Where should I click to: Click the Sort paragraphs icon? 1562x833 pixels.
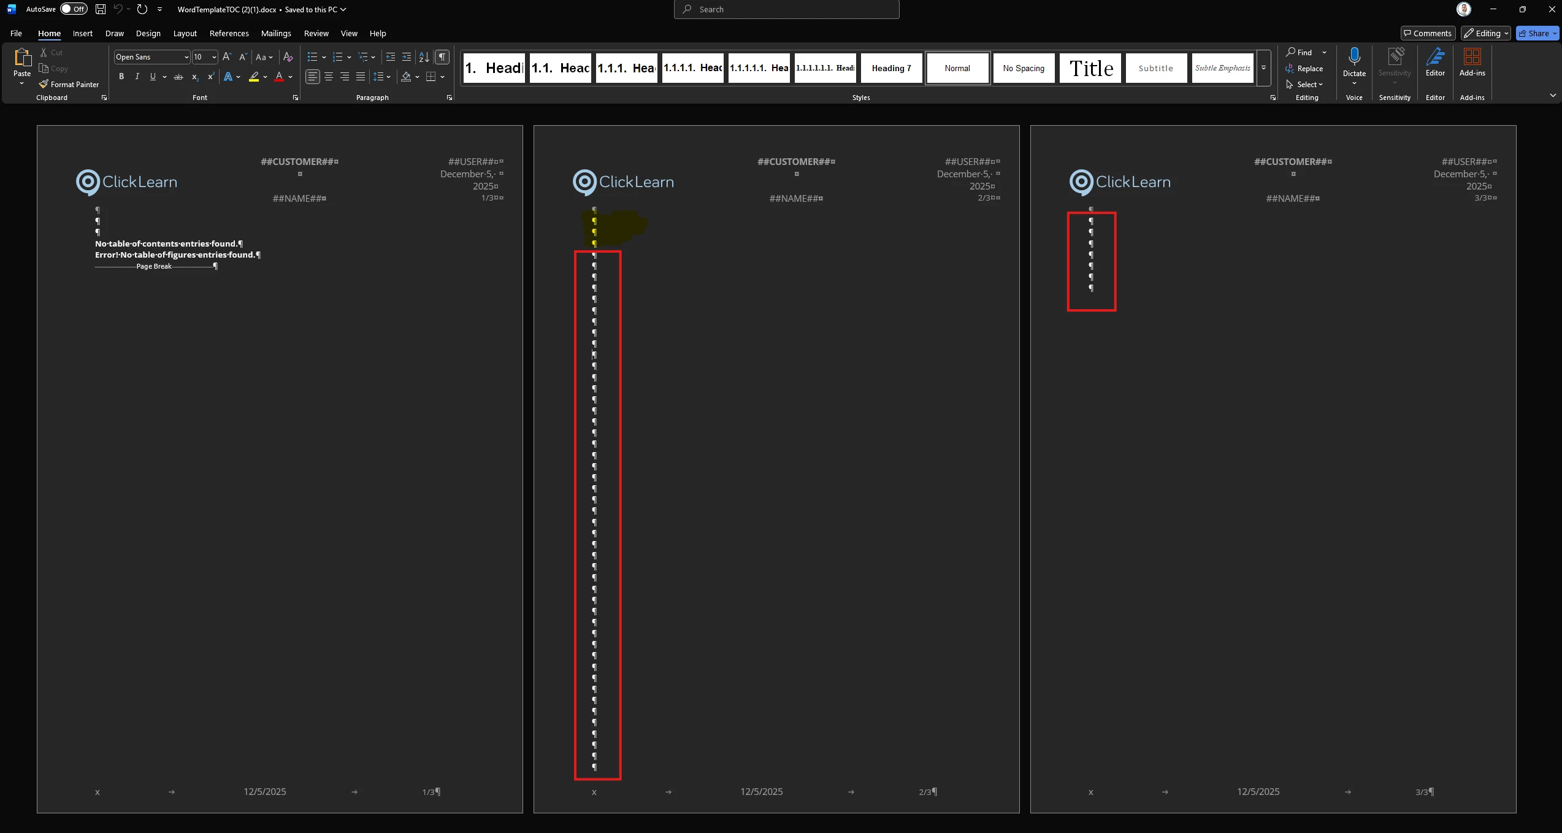tap(424, 57)
